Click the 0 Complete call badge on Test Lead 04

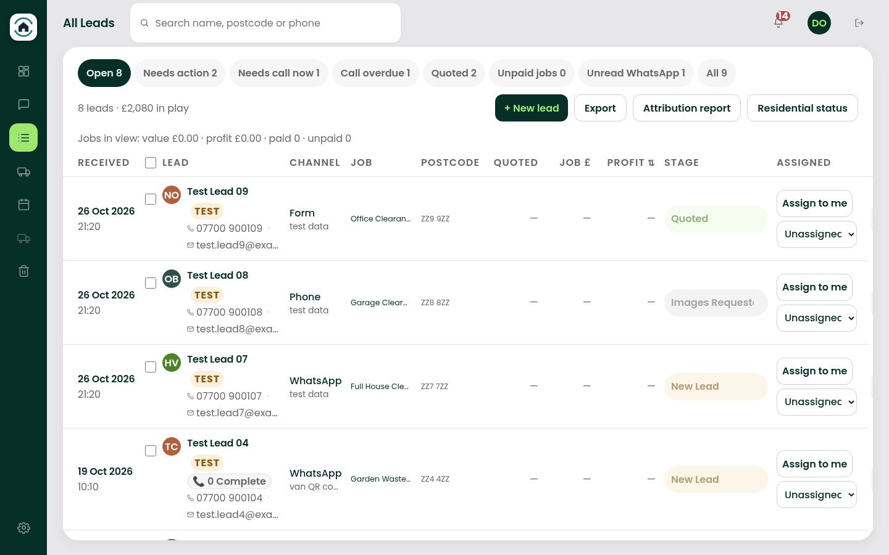(229, 481)
